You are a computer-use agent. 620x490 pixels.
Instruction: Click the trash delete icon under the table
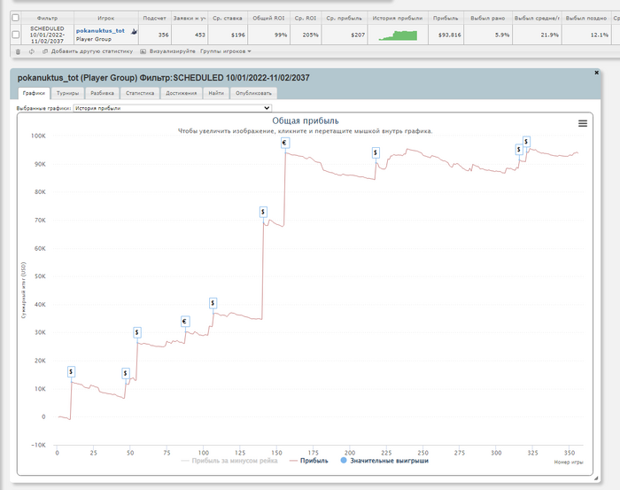point(18,51)
